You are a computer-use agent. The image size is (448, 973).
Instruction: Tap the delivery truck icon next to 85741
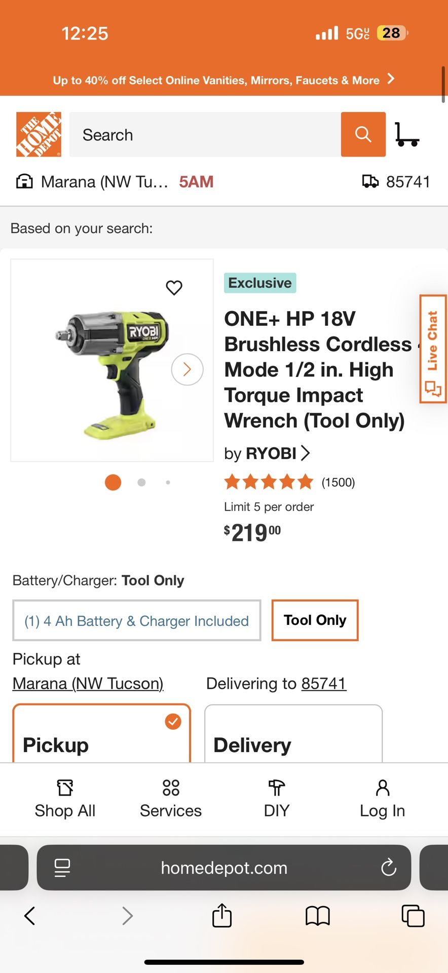tap(371, 181)
